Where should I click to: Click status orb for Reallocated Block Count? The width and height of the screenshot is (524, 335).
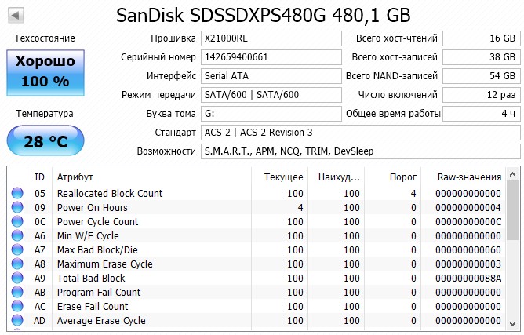(17, 194)
